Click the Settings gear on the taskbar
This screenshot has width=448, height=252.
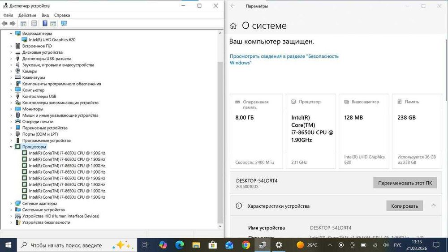pyautogui.click(x=279, y=245)
